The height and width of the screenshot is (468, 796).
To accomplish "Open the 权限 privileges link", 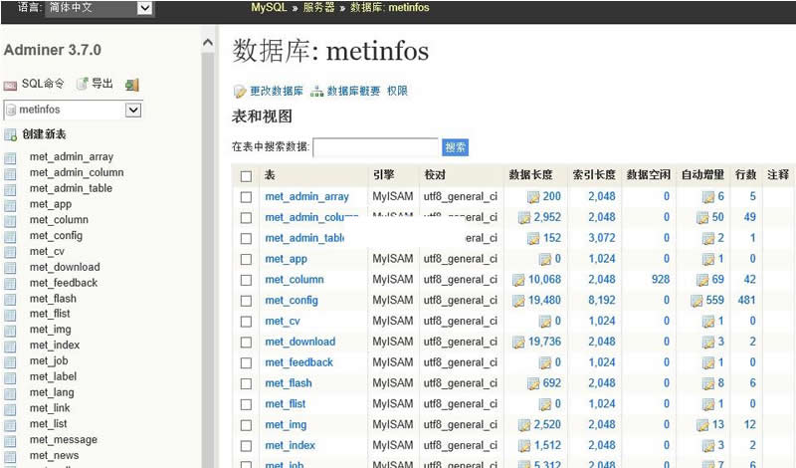I will click(x=397, y=91).
